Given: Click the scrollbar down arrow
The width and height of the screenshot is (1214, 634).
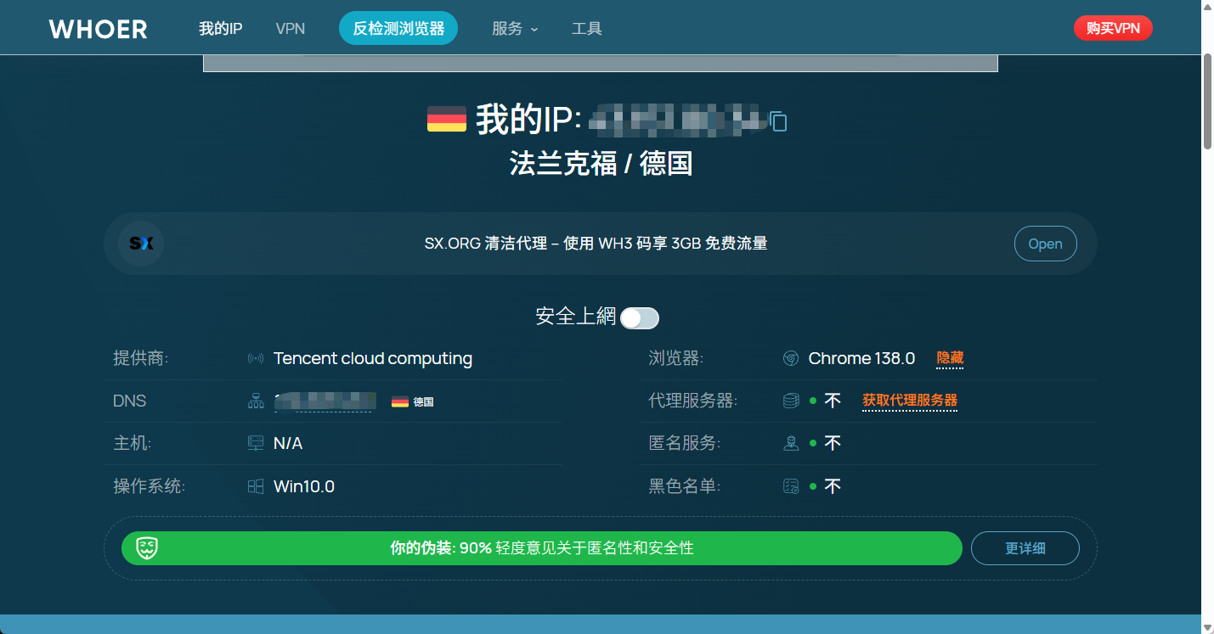Looking at the screenshot, I should 1207,626.
